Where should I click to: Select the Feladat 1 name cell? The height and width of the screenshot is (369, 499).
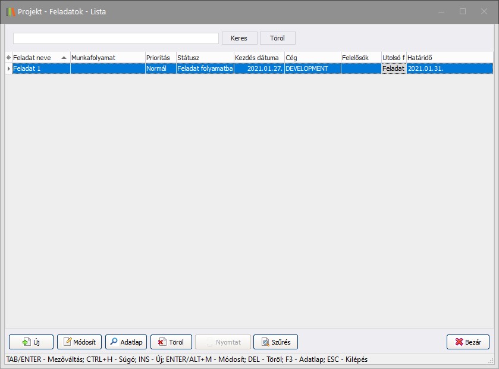point(40,68)
